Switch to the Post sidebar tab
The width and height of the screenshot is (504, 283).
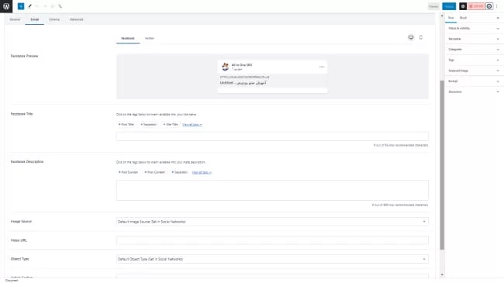pyautogui.click(x=451, y=18)
